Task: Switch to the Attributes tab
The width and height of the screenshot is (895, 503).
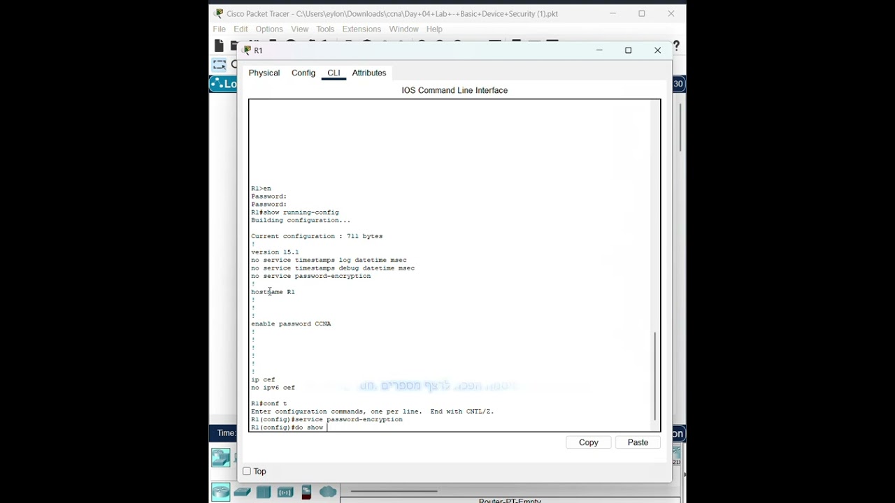Action: [369, 73]
